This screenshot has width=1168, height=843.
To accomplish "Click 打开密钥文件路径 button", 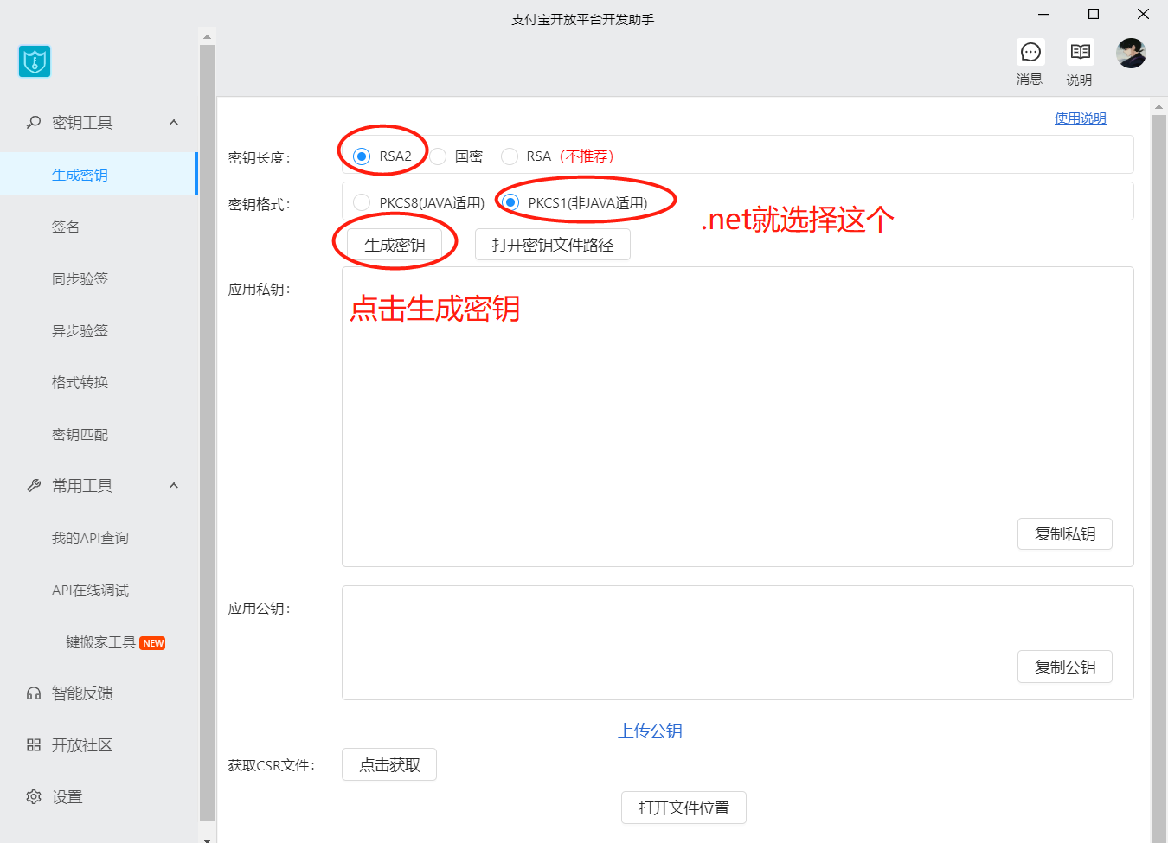I will point(553,245).
